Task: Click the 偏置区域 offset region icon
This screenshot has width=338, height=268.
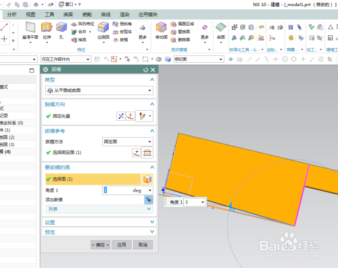Action: pyautogui.click(x=173, y=24)
